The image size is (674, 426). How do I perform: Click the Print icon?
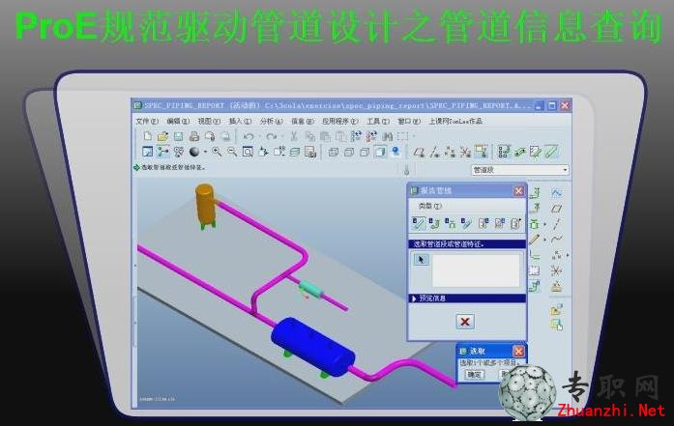(193, 136)
